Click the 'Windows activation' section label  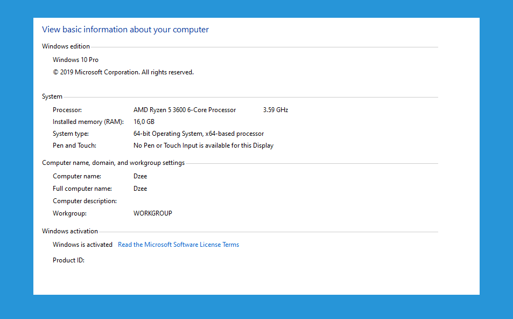pos(69,231)
